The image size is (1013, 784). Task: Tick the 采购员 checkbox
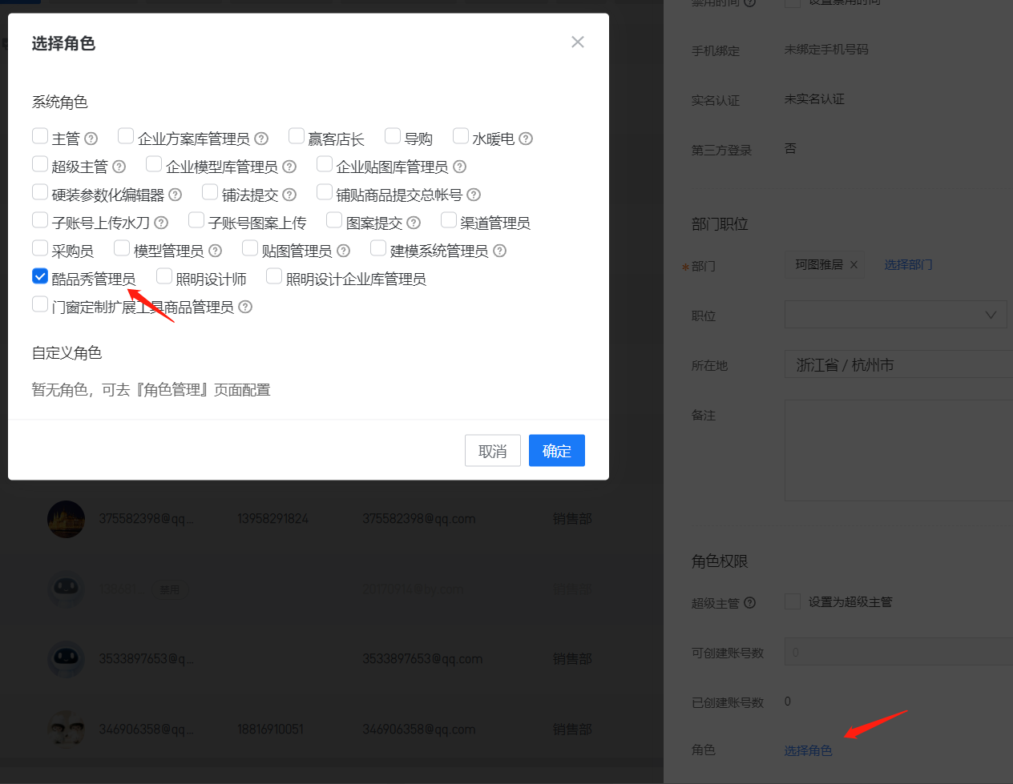(x=40, y=248)
